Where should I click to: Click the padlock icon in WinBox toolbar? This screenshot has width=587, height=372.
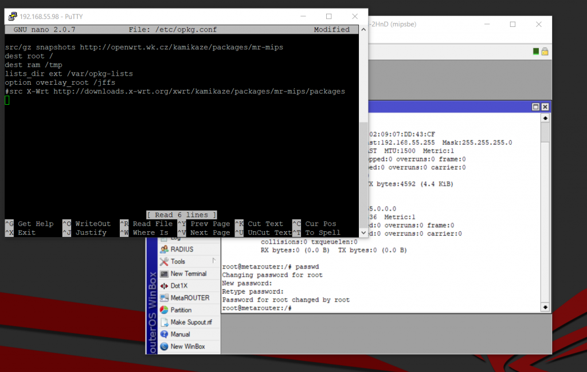545,51
